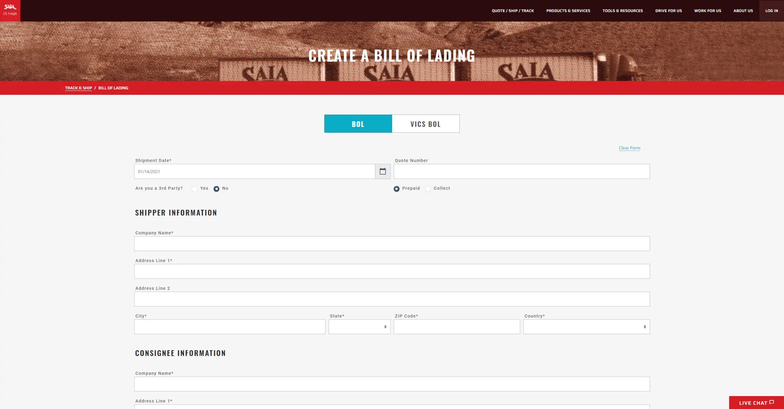Click the shipper ZIP Code field
Screen dimensions: 784x409
tap(457, 327)
